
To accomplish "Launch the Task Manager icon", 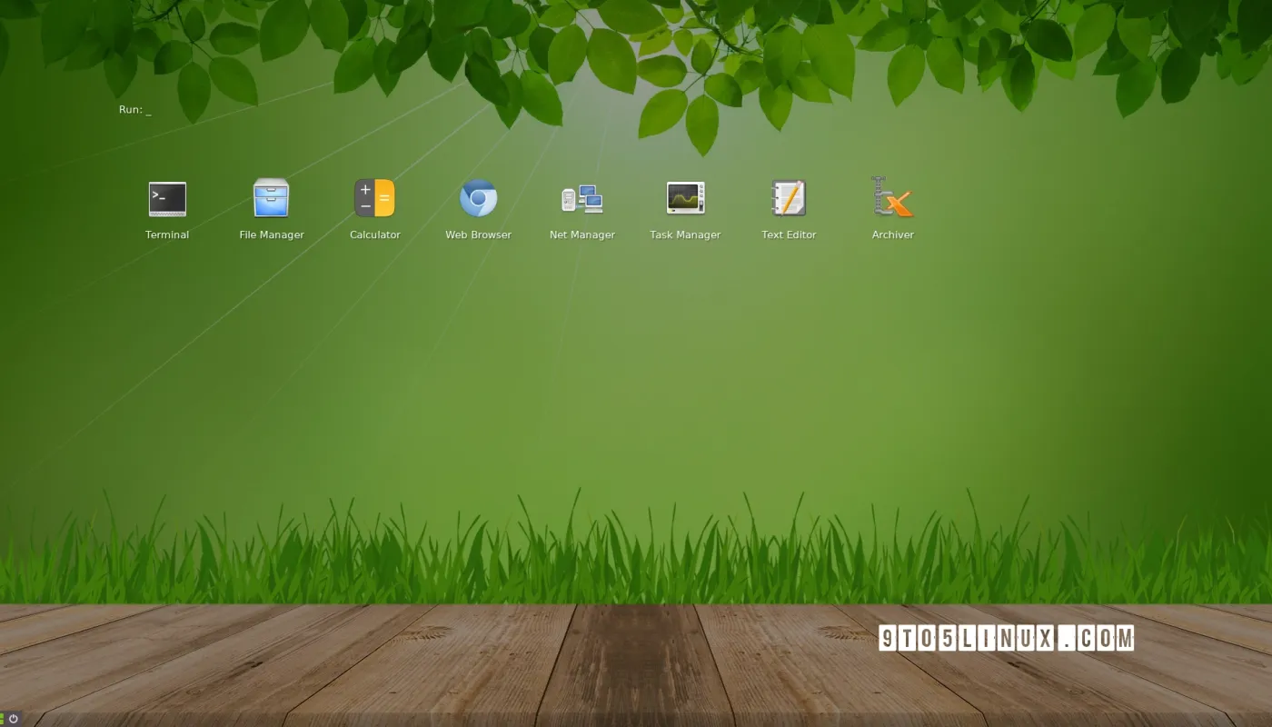I will coord(685,198).
